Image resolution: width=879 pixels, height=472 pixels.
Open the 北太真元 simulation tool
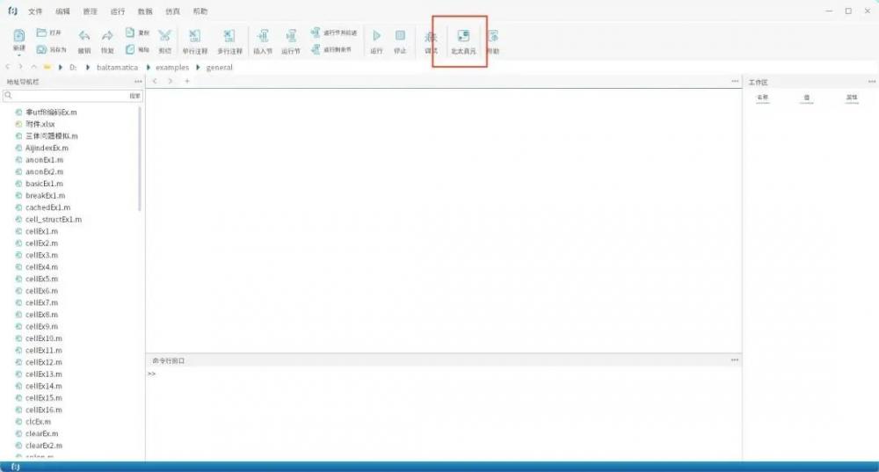462,37
